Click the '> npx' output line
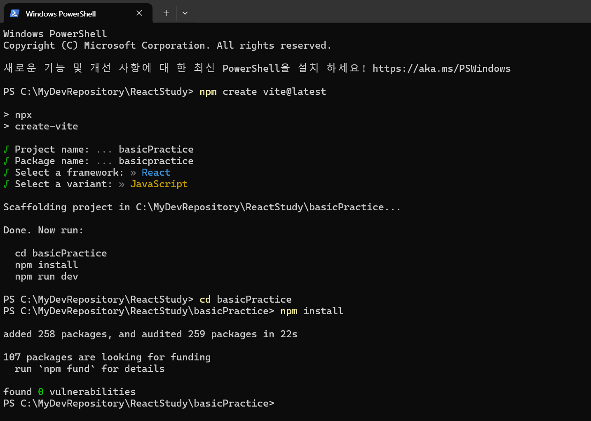591x421 pixels. coord(18,115)
